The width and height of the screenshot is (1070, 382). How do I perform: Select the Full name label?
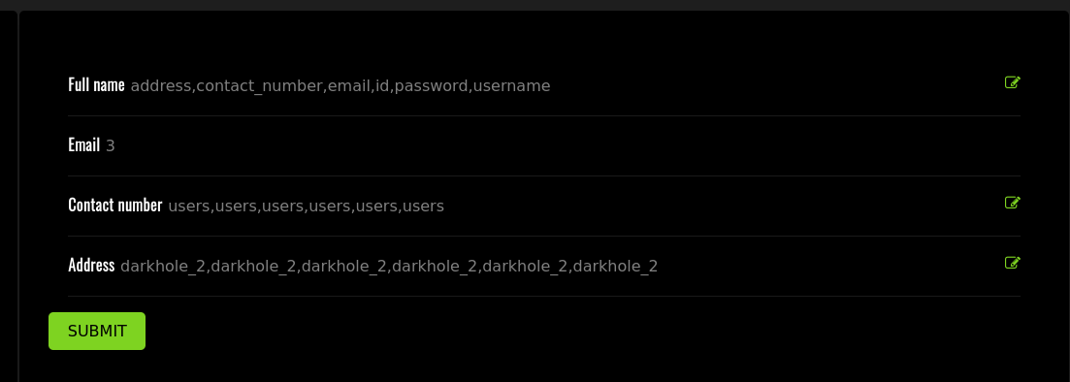pos(96,85)
